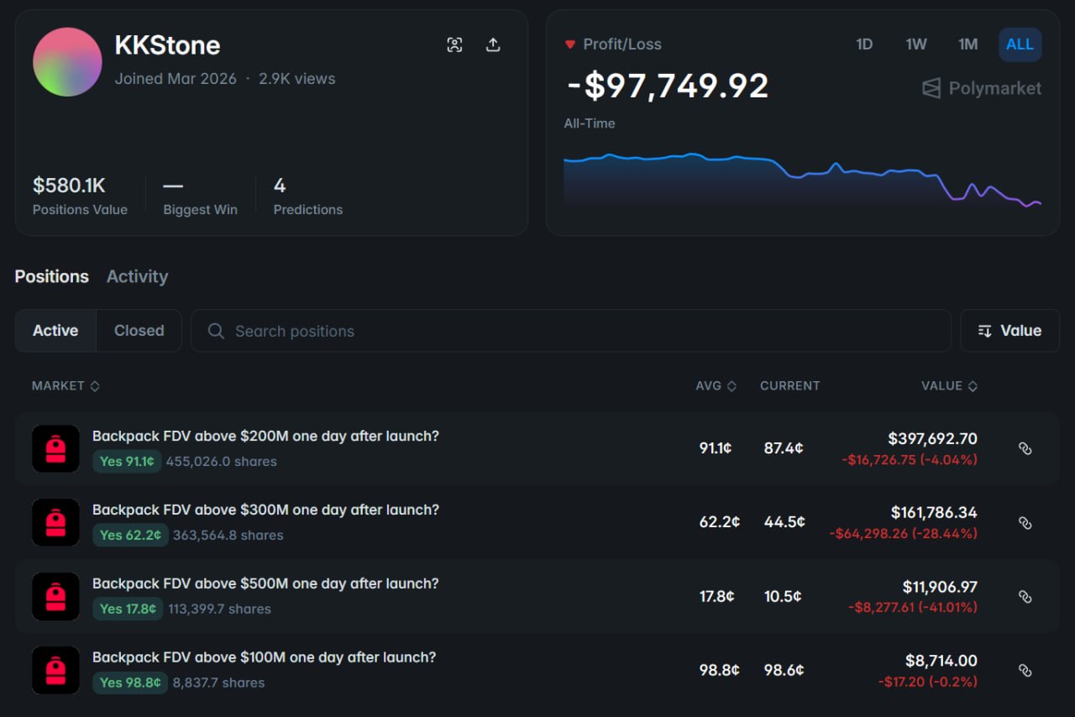Image resolution: width=1075 pixels, height=717 pixels.
Task: Open the Value sort dropdown
Action: tap(1009, 331)
